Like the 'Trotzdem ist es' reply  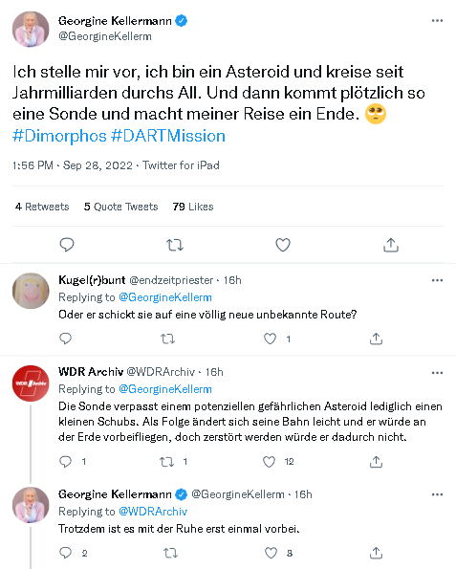pos(271,553)
